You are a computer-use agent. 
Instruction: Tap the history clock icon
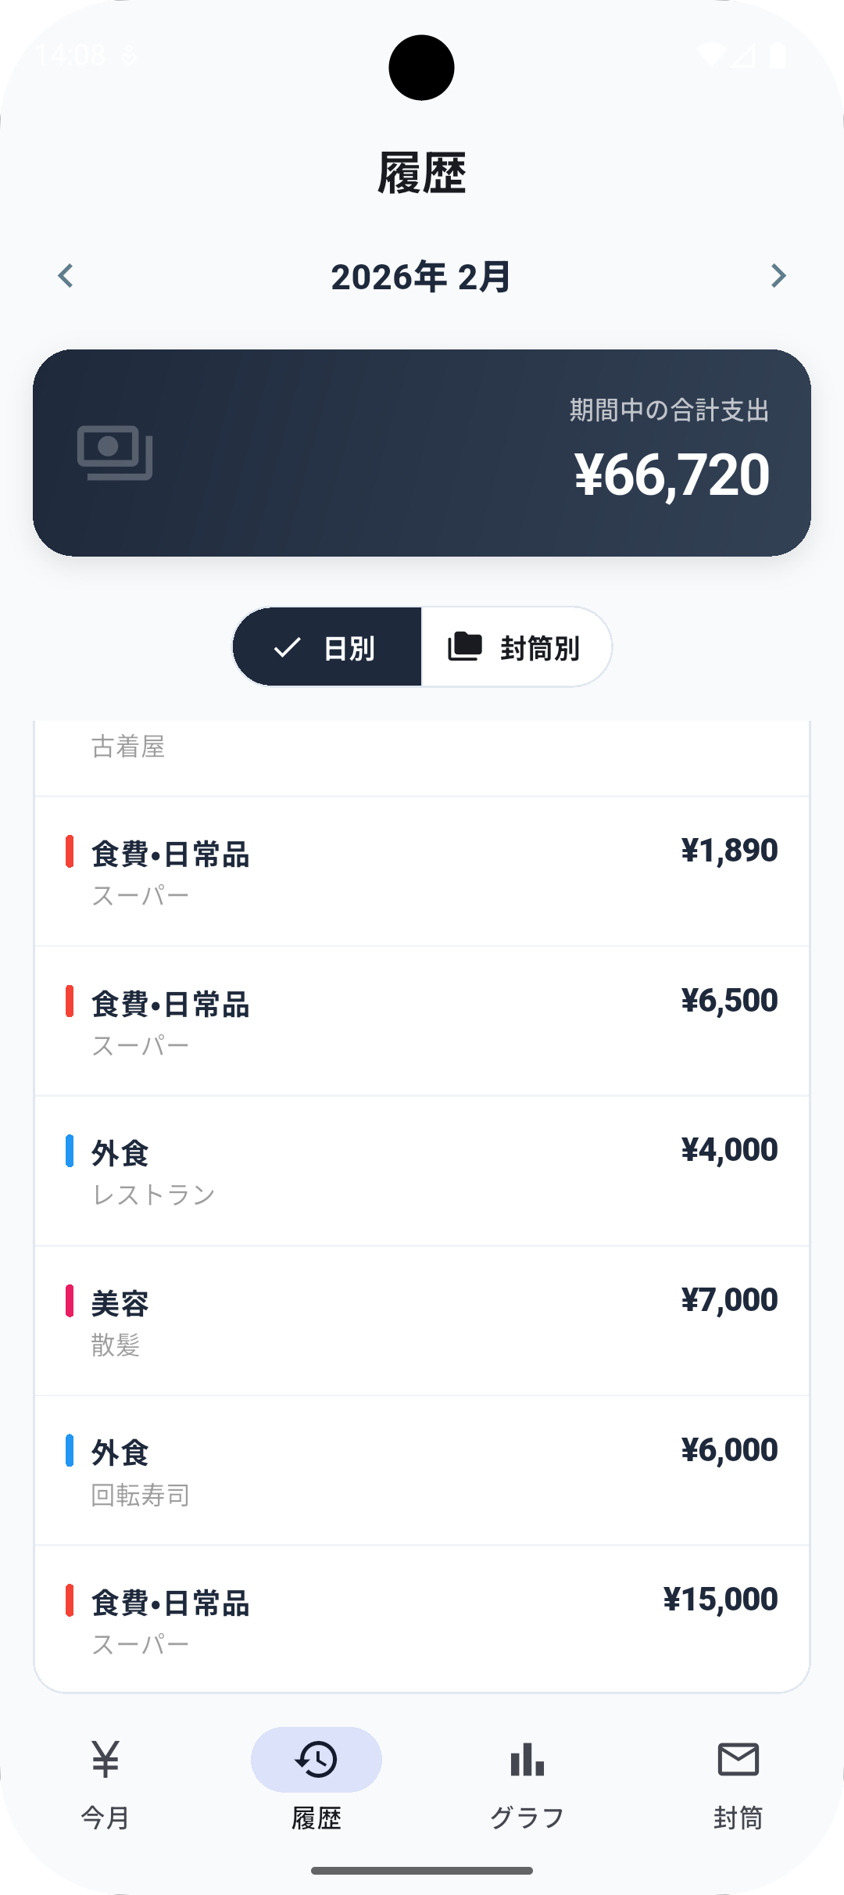(x=316, y=1759)
